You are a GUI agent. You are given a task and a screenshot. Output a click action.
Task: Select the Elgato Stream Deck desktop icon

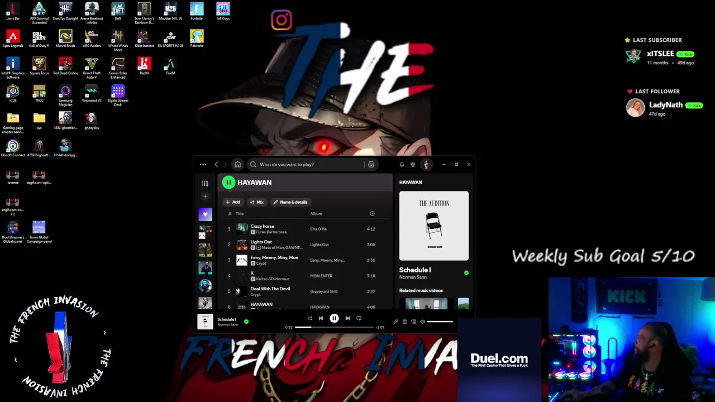pos(118,95)
